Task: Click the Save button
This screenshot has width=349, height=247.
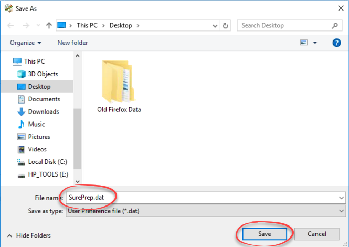Action: [x=265, y=234]
